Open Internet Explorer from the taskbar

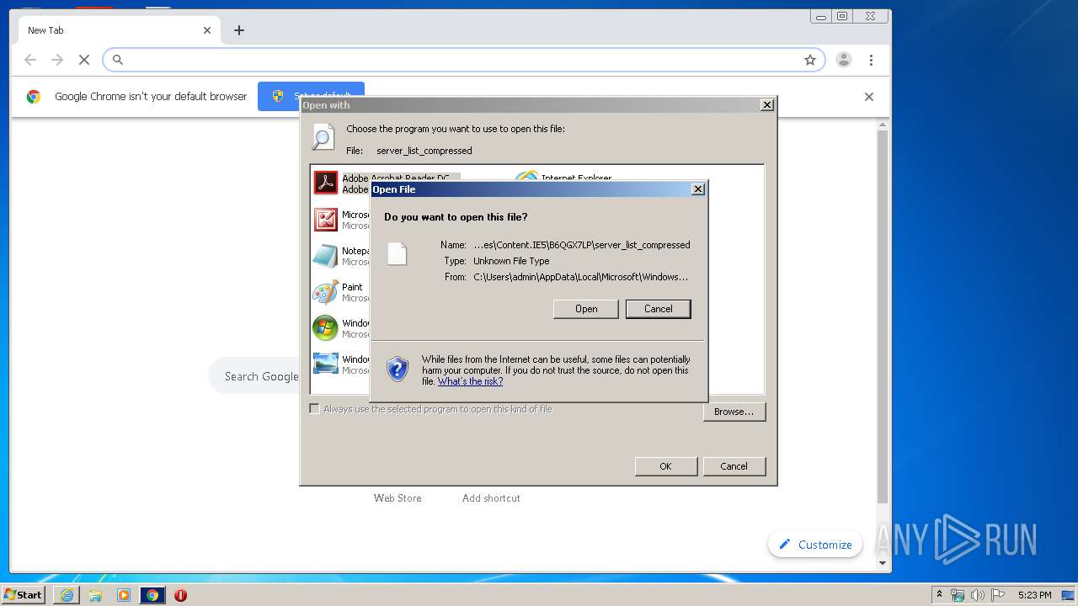(x=67, y=595)
